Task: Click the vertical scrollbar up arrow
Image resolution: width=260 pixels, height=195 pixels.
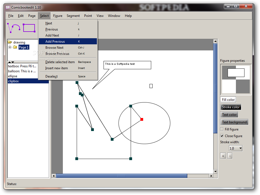Action: (215, 41)
